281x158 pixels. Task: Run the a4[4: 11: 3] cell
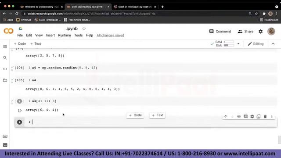(19, 101)
